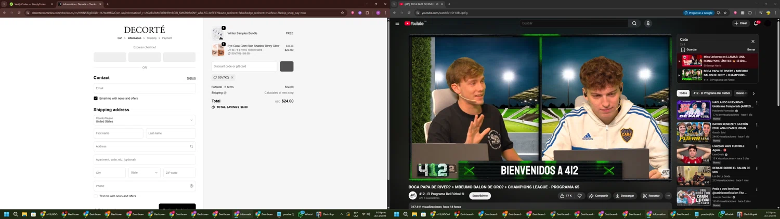
Task: Bookmark the Decorté page with star
Action: tap(342, 12)
